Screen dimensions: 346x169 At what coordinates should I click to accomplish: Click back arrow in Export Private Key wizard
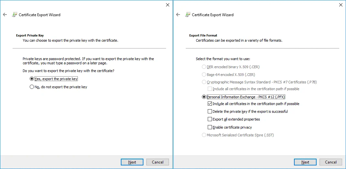(x=5, y=15)
